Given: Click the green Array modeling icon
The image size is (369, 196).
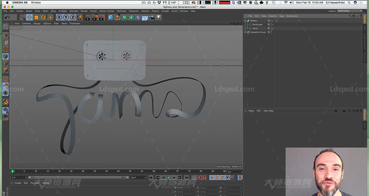Looking at the screenshot, I should [x=131, y=17].
